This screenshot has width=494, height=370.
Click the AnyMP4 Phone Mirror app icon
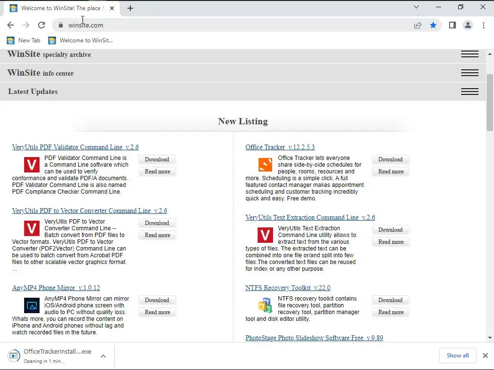(32, 305)
